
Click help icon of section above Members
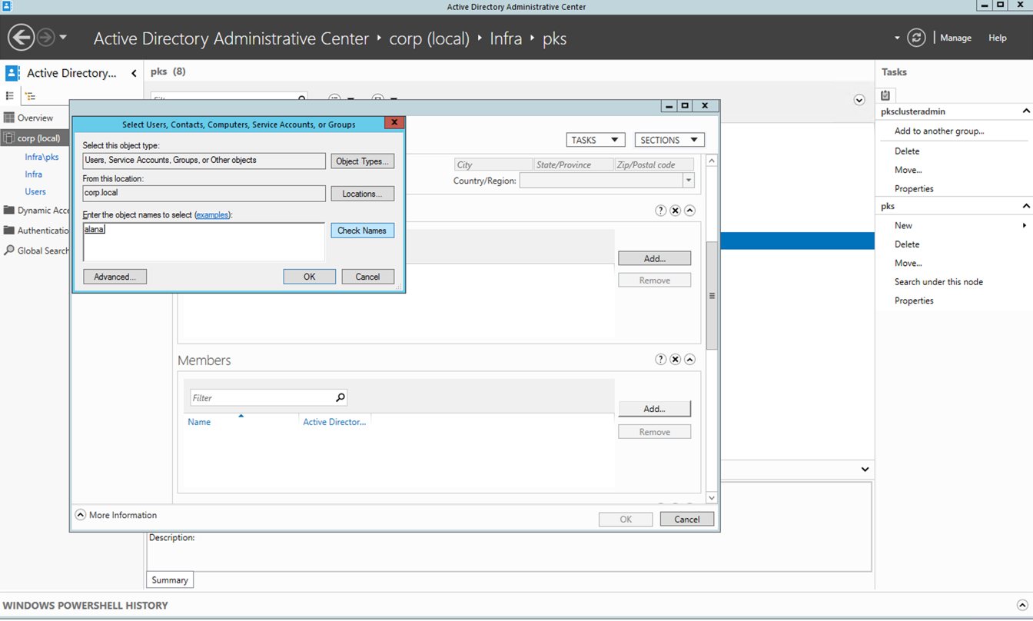[x=660, y=211]
